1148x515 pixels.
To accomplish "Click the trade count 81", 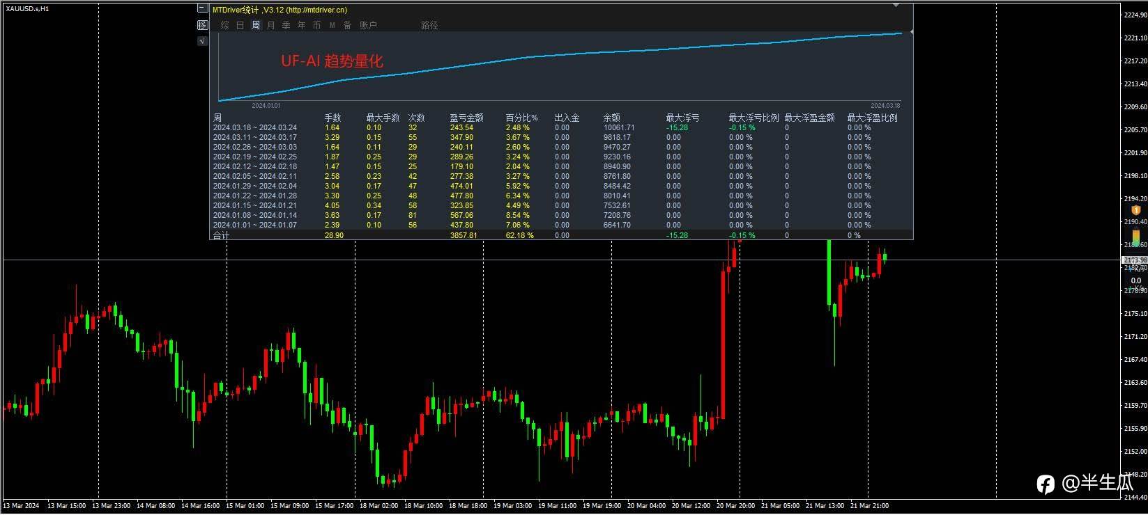I will point(412,215).
